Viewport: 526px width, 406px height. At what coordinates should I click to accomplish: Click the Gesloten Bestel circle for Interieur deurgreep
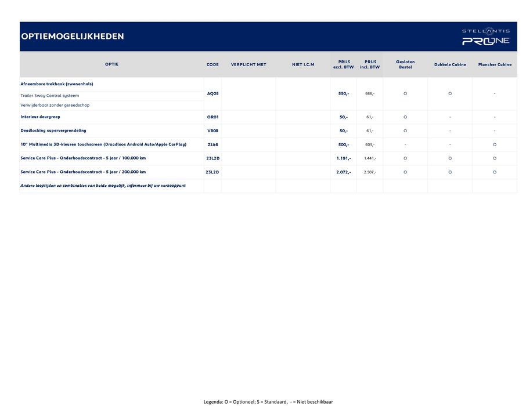[405, 117]
